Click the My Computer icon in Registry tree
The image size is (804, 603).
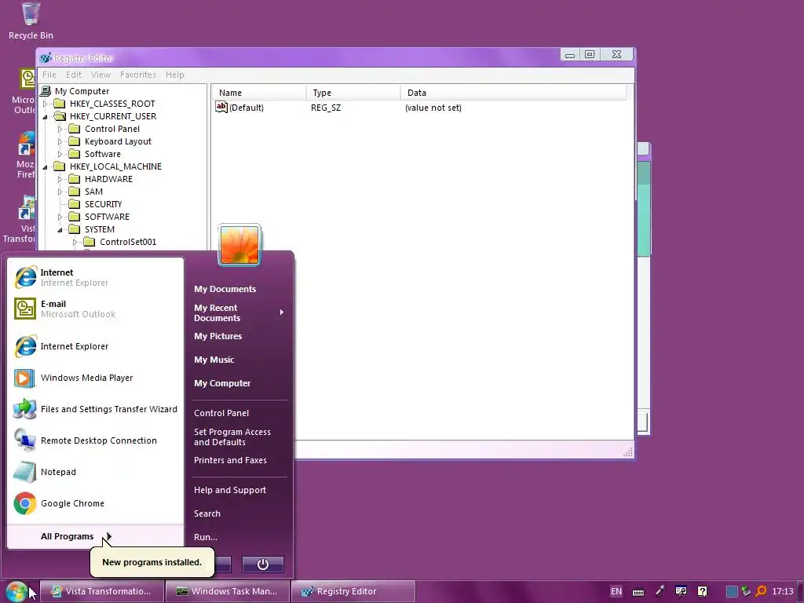(46, 91)
